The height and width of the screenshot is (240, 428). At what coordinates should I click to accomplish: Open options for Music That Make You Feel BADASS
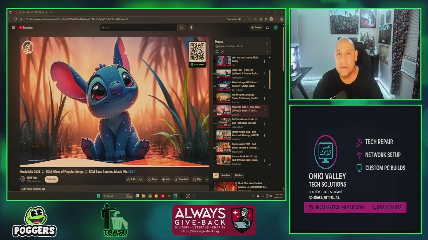point(270,184)
